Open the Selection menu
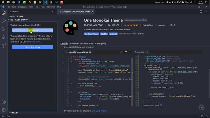The image size is (210, 118). click(22, 7)
